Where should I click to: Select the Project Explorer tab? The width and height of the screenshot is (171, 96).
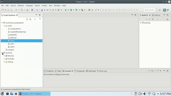(x=9, y=15)
